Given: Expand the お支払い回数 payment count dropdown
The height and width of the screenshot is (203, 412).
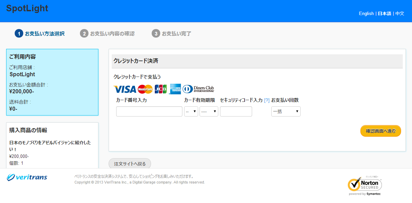Looking at the screenshot, I should coord(286,111).
